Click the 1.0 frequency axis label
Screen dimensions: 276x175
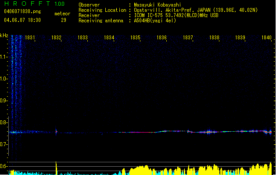pyautogui.click(x=3, y=79)
